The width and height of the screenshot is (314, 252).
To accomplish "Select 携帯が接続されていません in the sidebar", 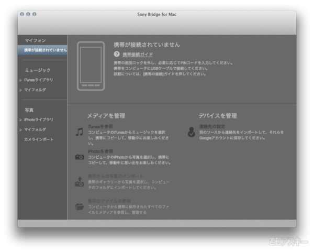I will [x=42, y=50].
